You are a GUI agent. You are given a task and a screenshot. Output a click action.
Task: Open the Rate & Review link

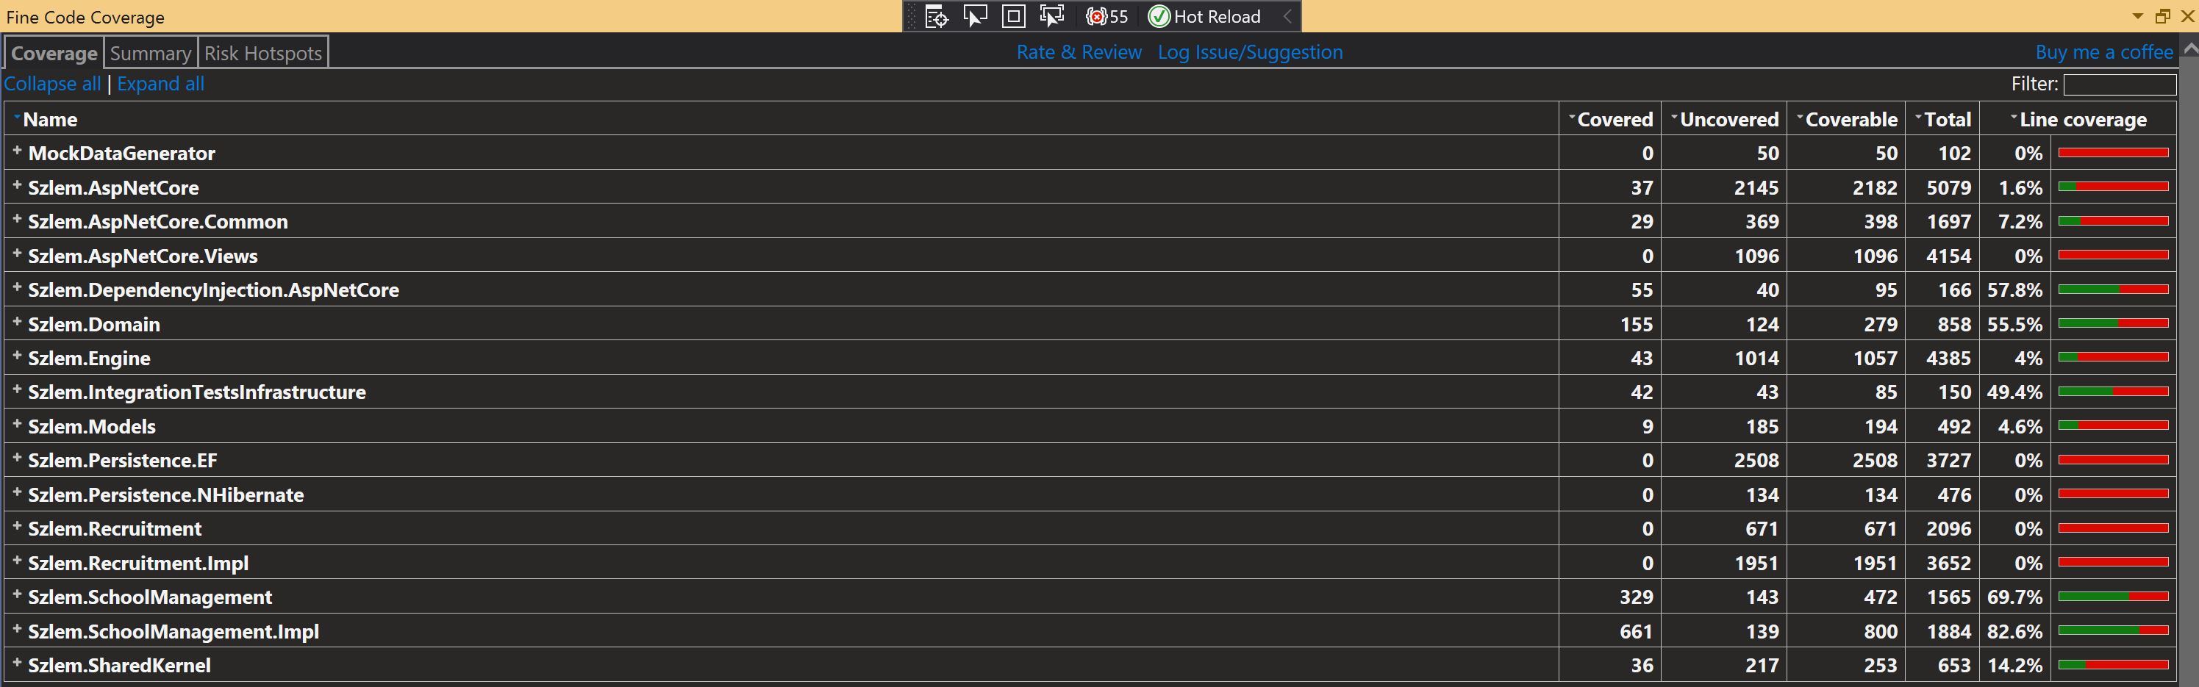tap(1078, 52)
